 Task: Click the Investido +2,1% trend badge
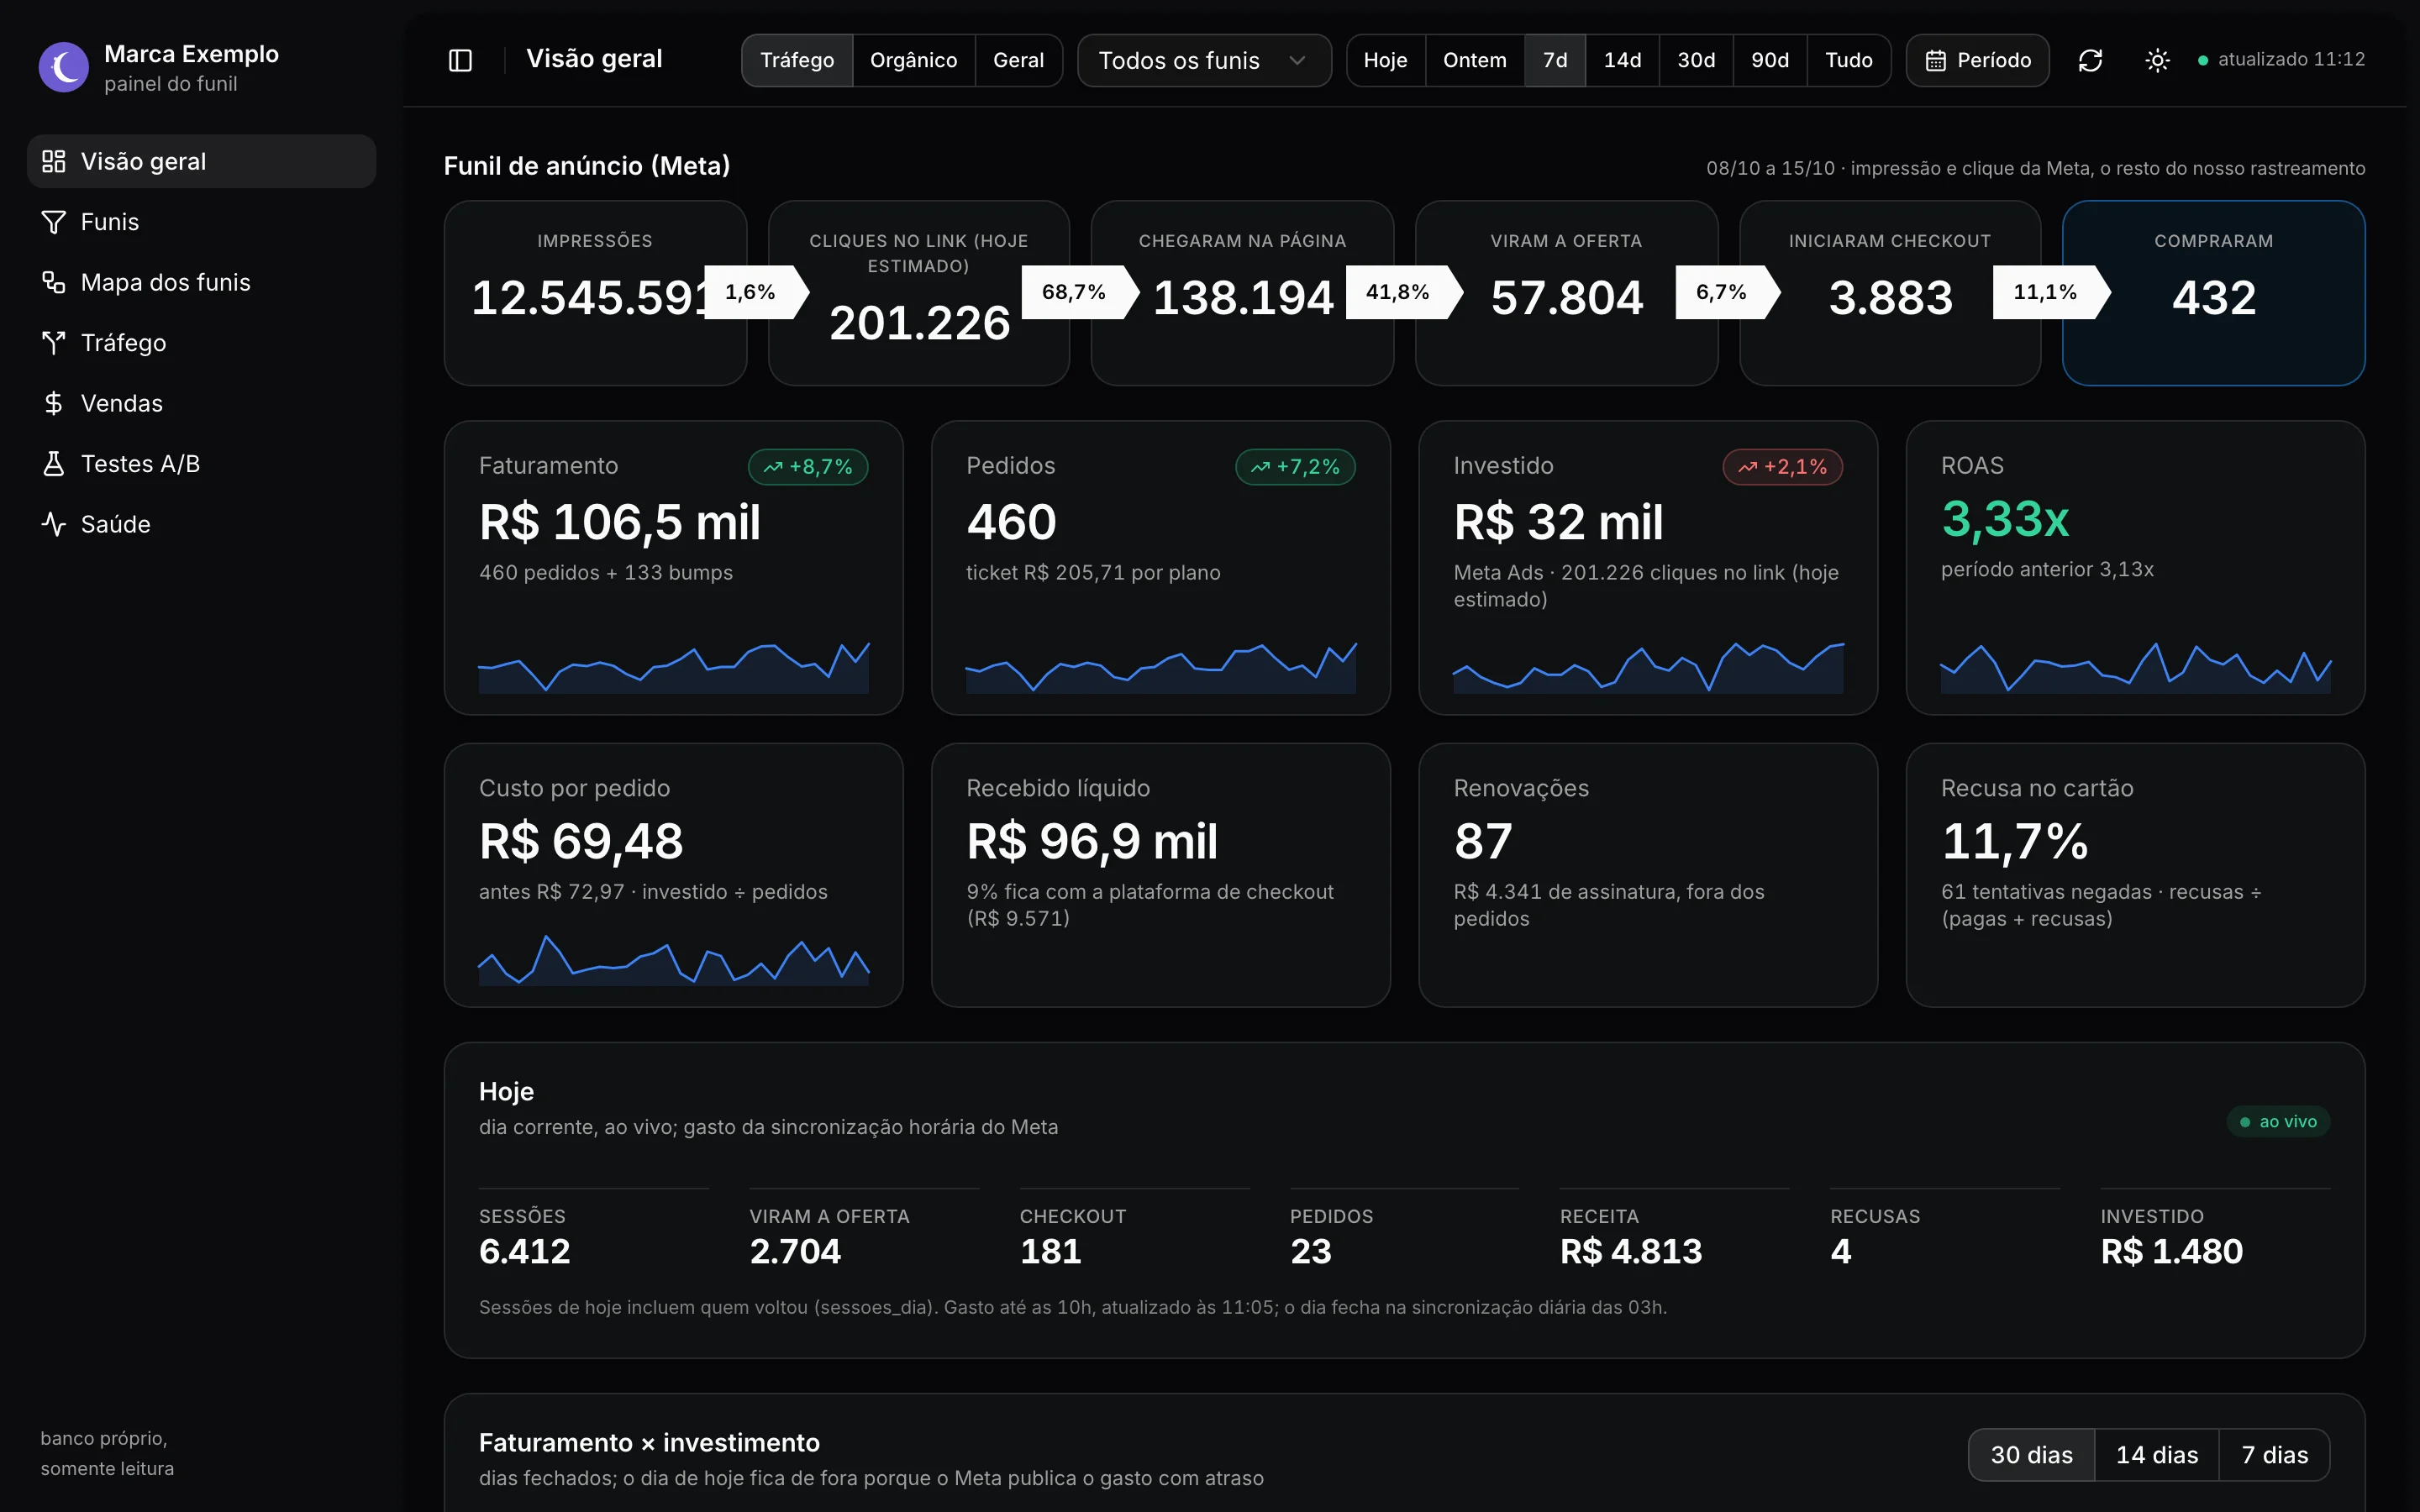pos(1782,467)
